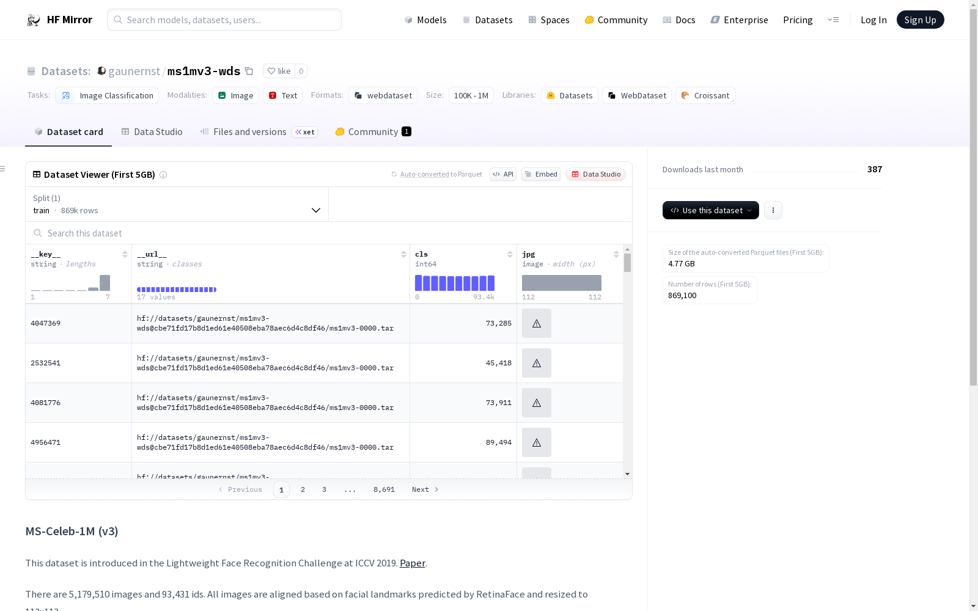Click the __key__ lengths histogram

[x=70, y=283]
